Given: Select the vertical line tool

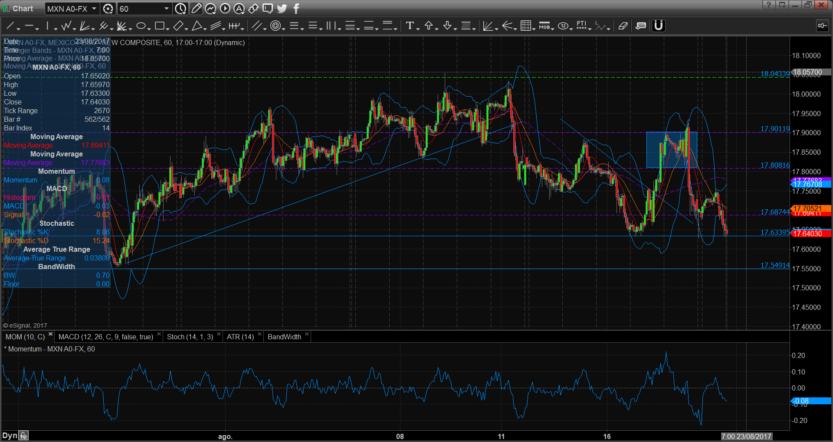Looking at the screenshot, I should tap(48, 26).
